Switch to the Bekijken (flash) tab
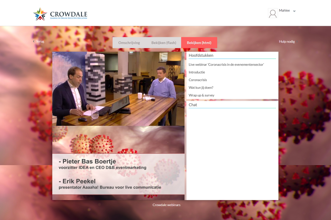Image resolution: width=331 pixels, height=220 pixels. click(x=164, y=43)
